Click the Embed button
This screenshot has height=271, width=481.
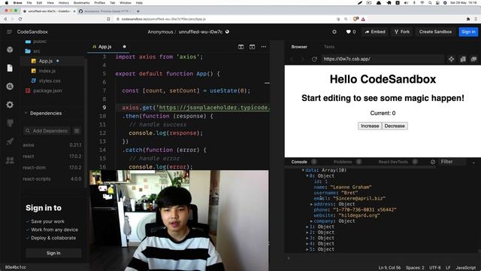pyautogui.click(x=375, y=32)
